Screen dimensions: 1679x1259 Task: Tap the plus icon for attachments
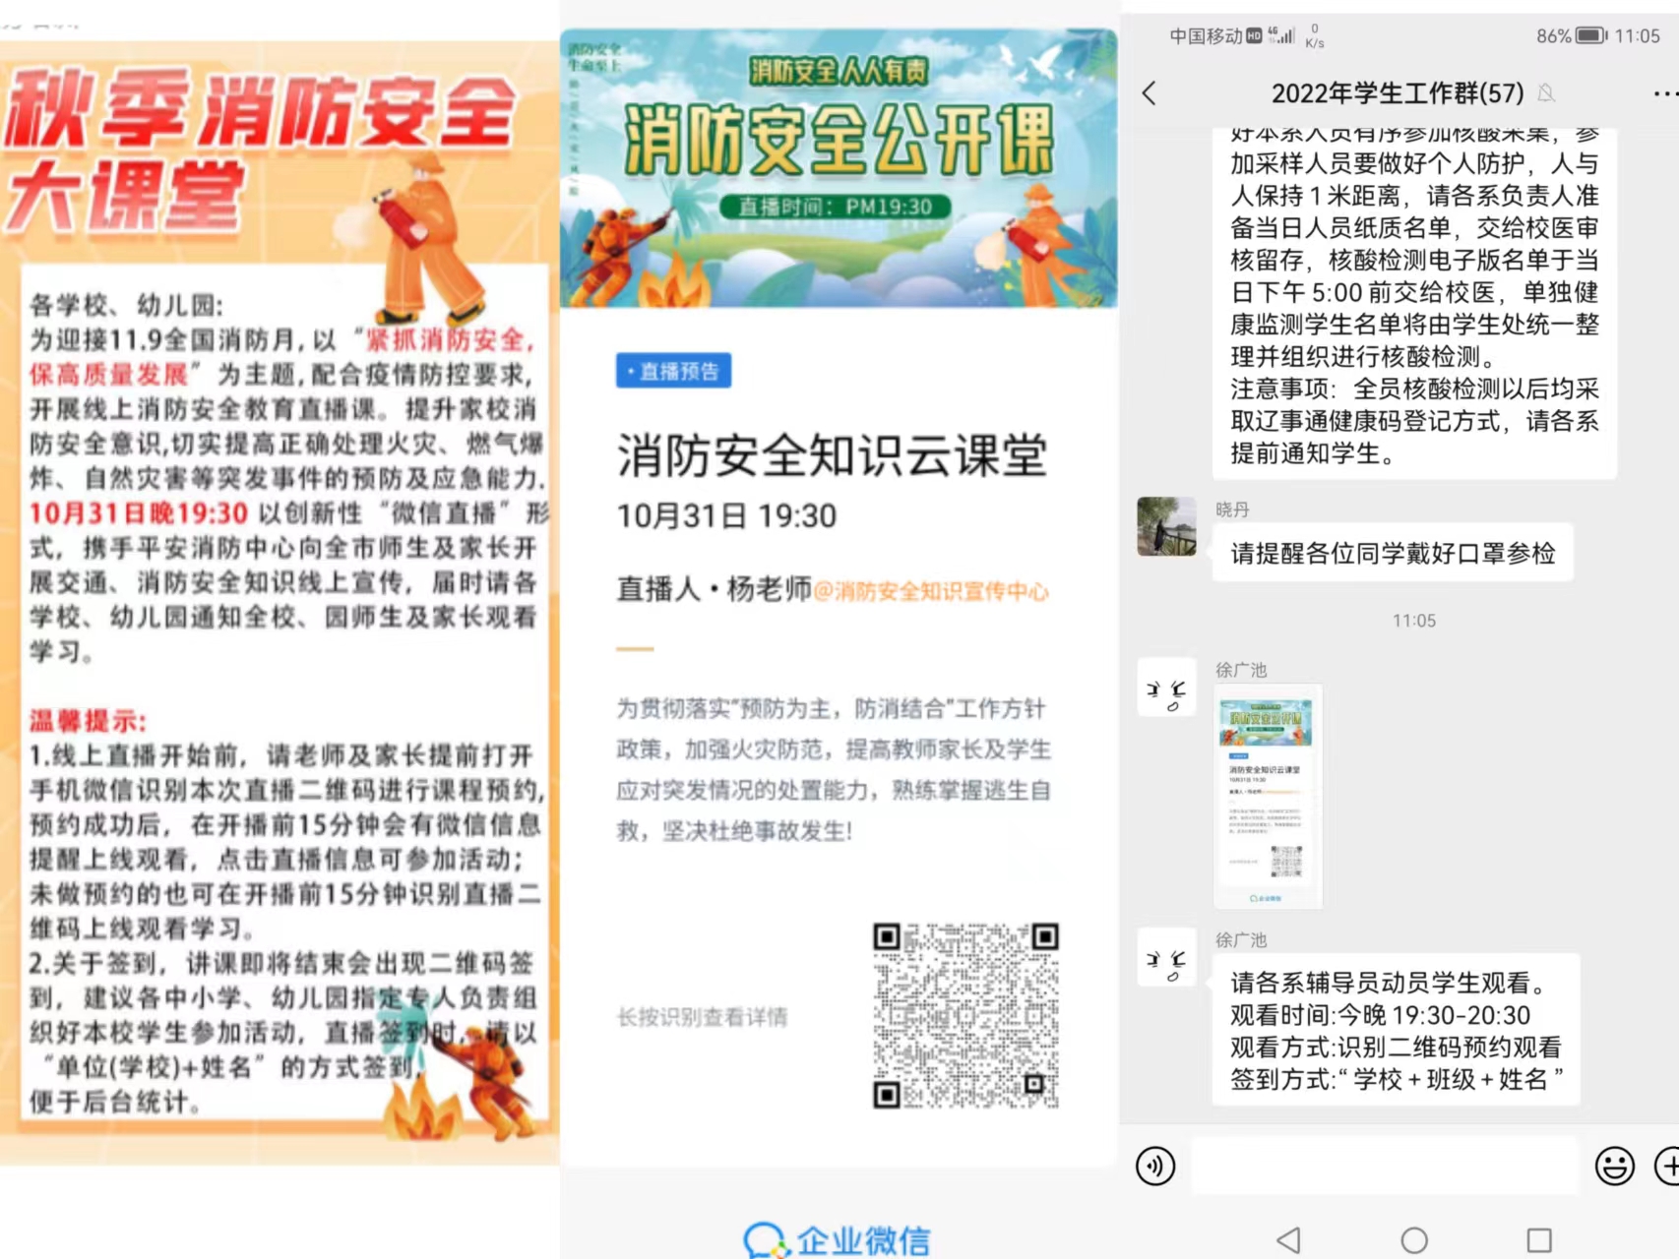pyautogui.click(x=1667, y=1166)
